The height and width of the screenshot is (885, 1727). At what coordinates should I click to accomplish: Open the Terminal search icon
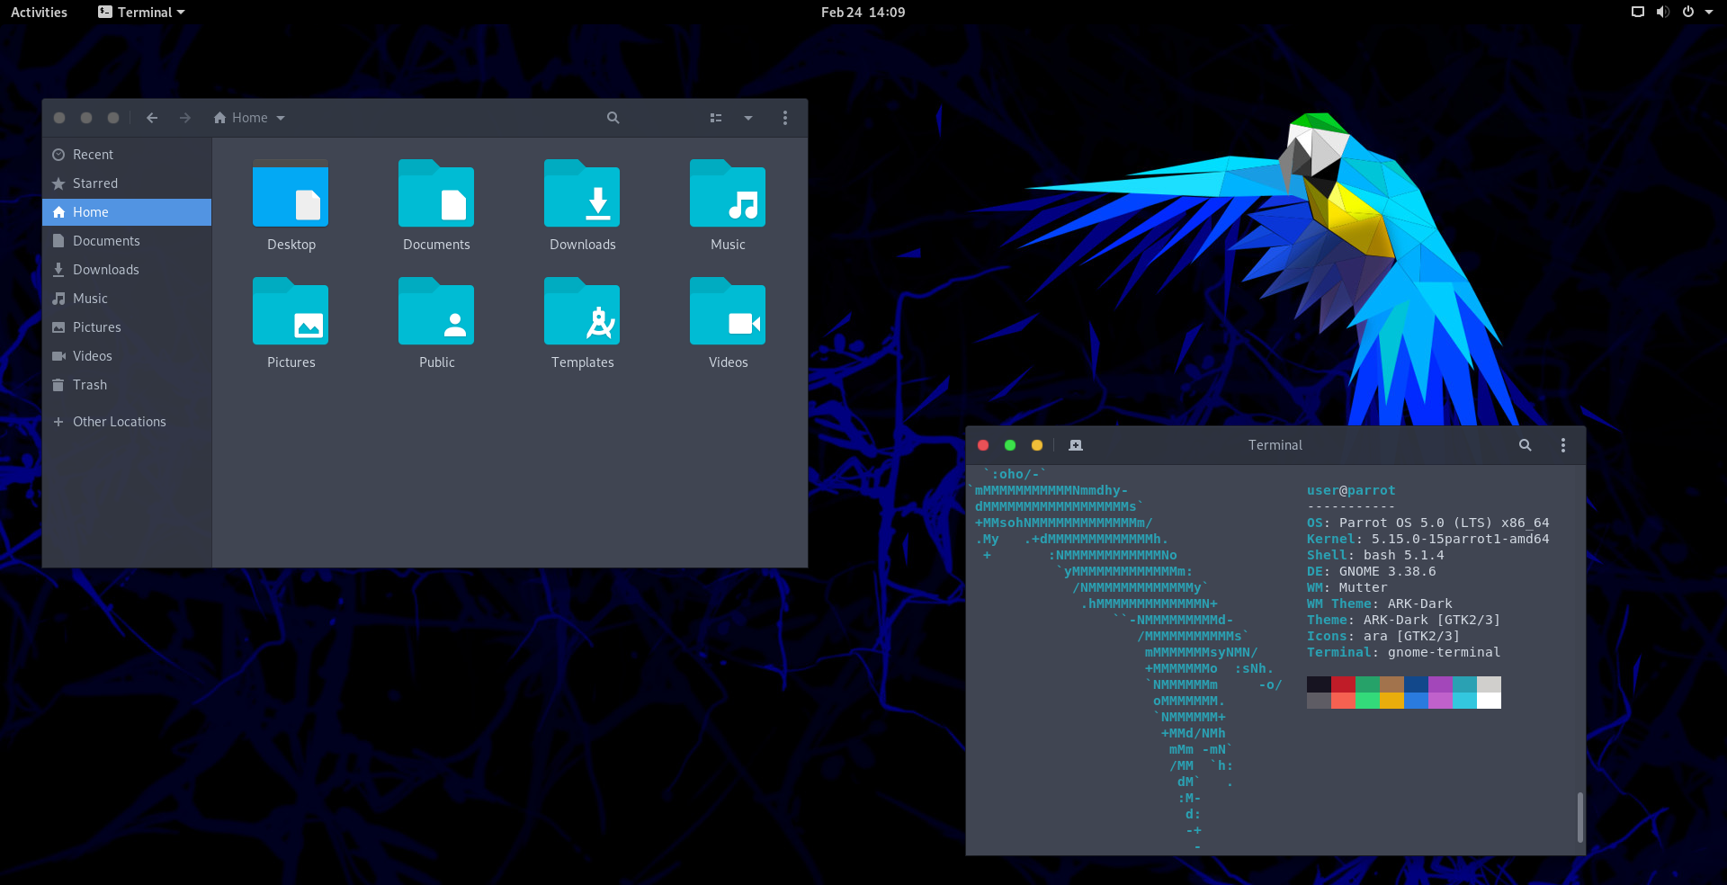[1525, 444]
